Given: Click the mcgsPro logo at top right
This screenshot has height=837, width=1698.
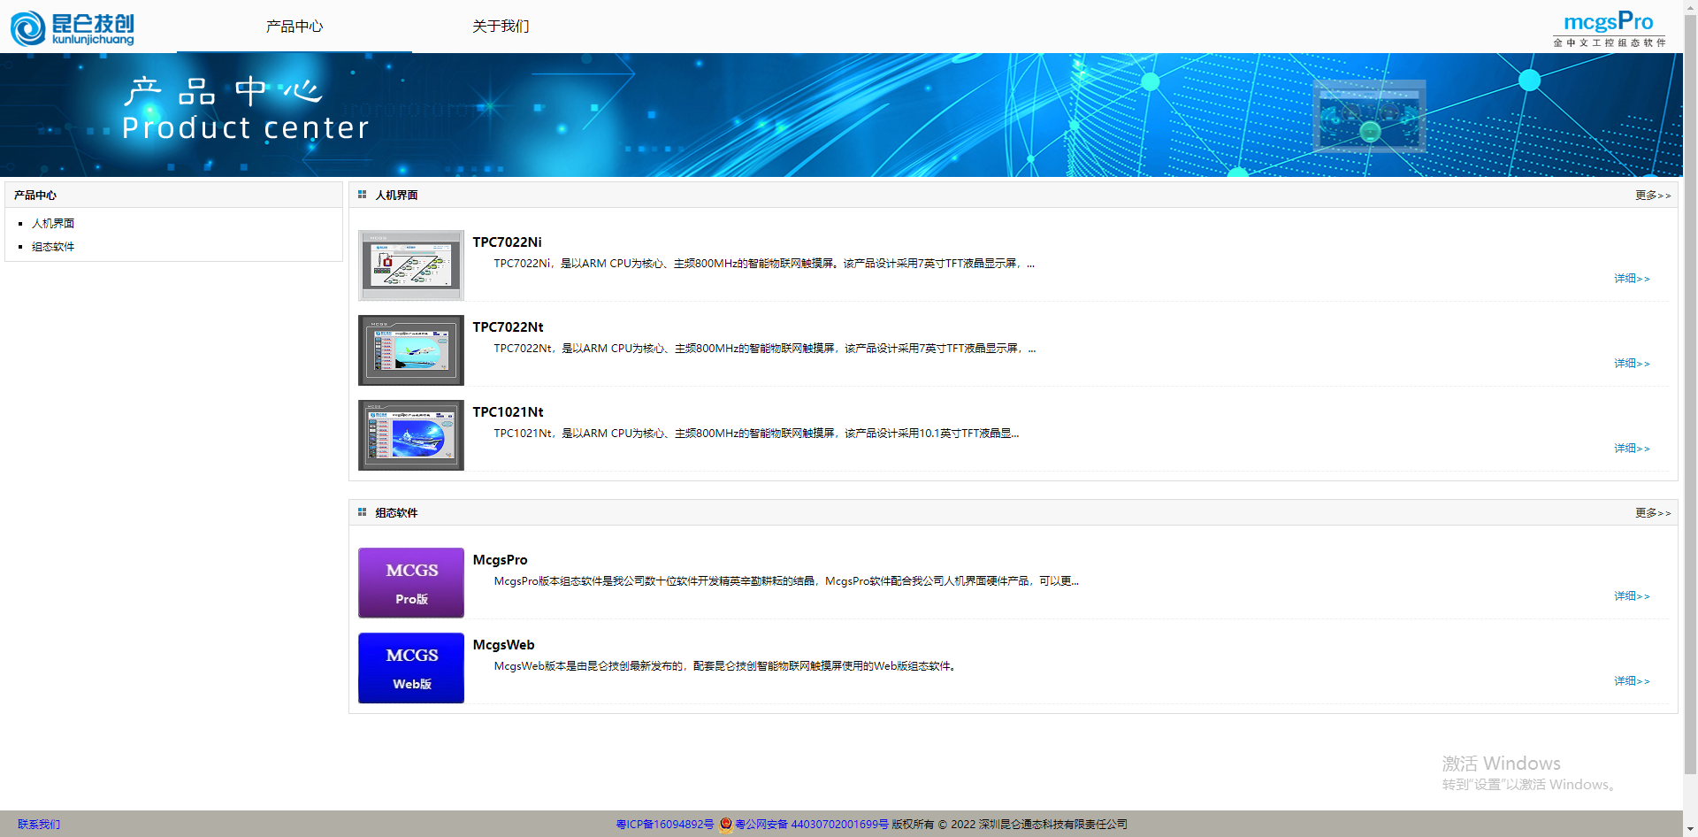Looking at the screenshot, I should pyautogui.click(x=1608, y=27).
